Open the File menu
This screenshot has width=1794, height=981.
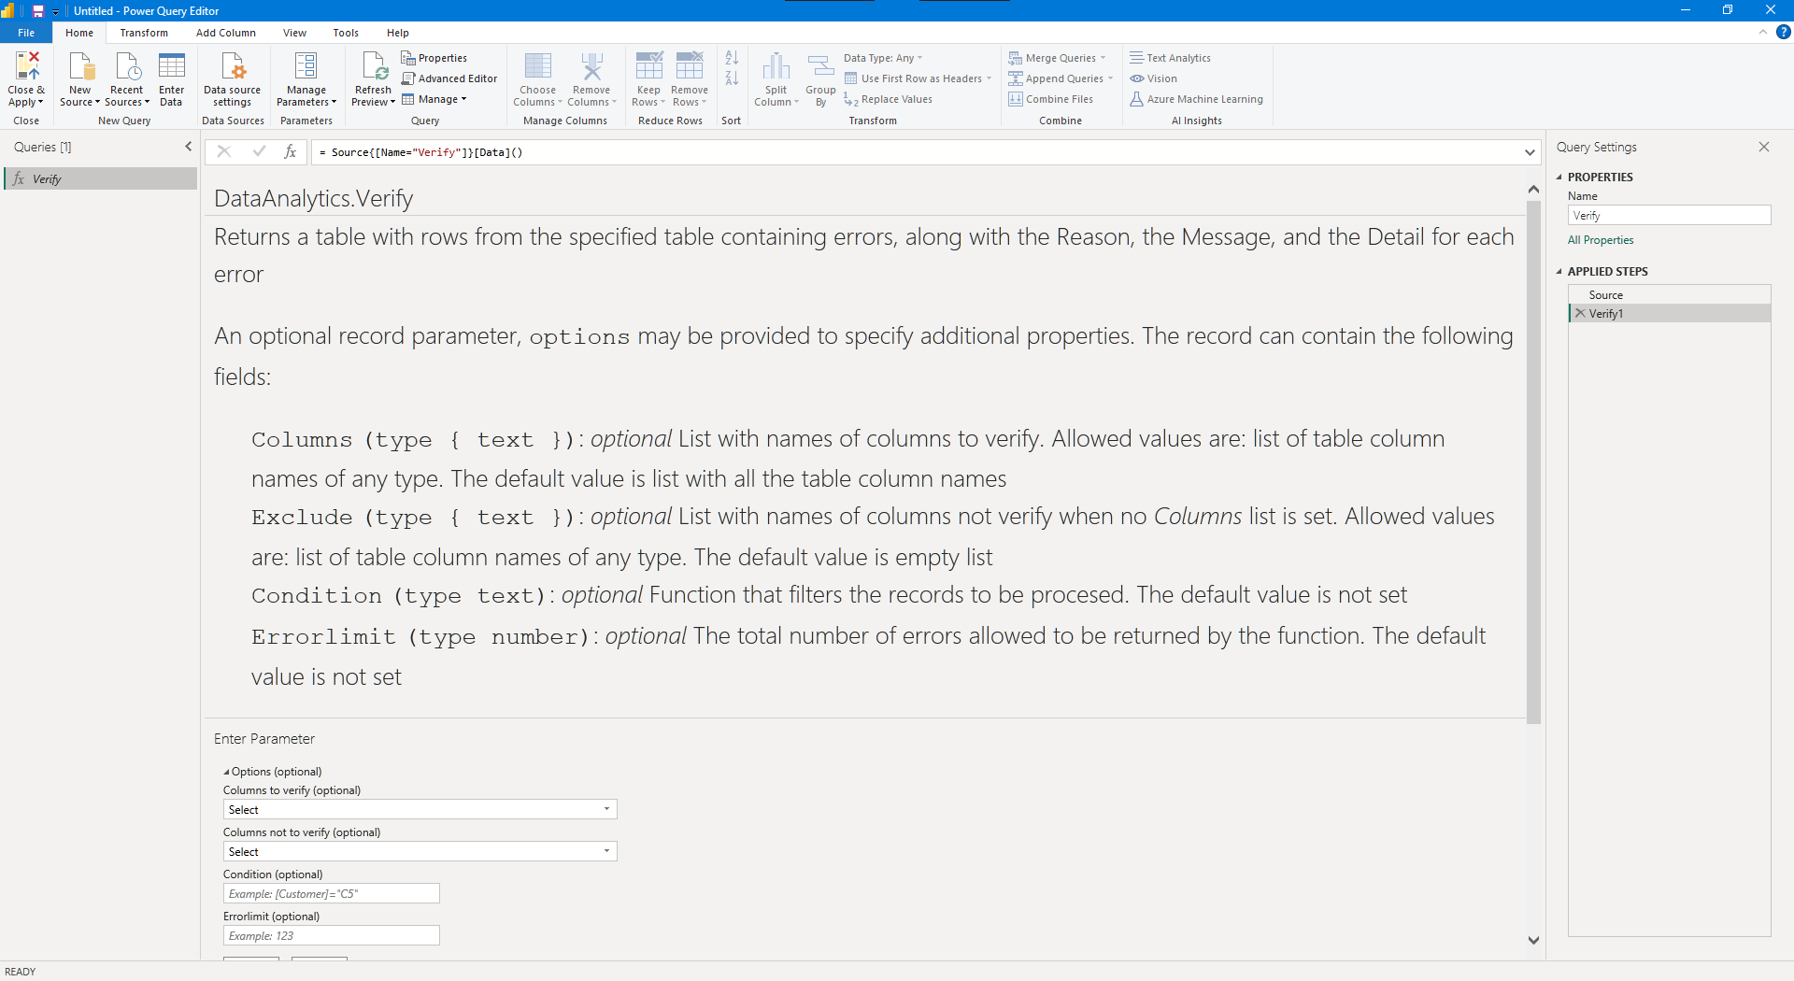26,33
